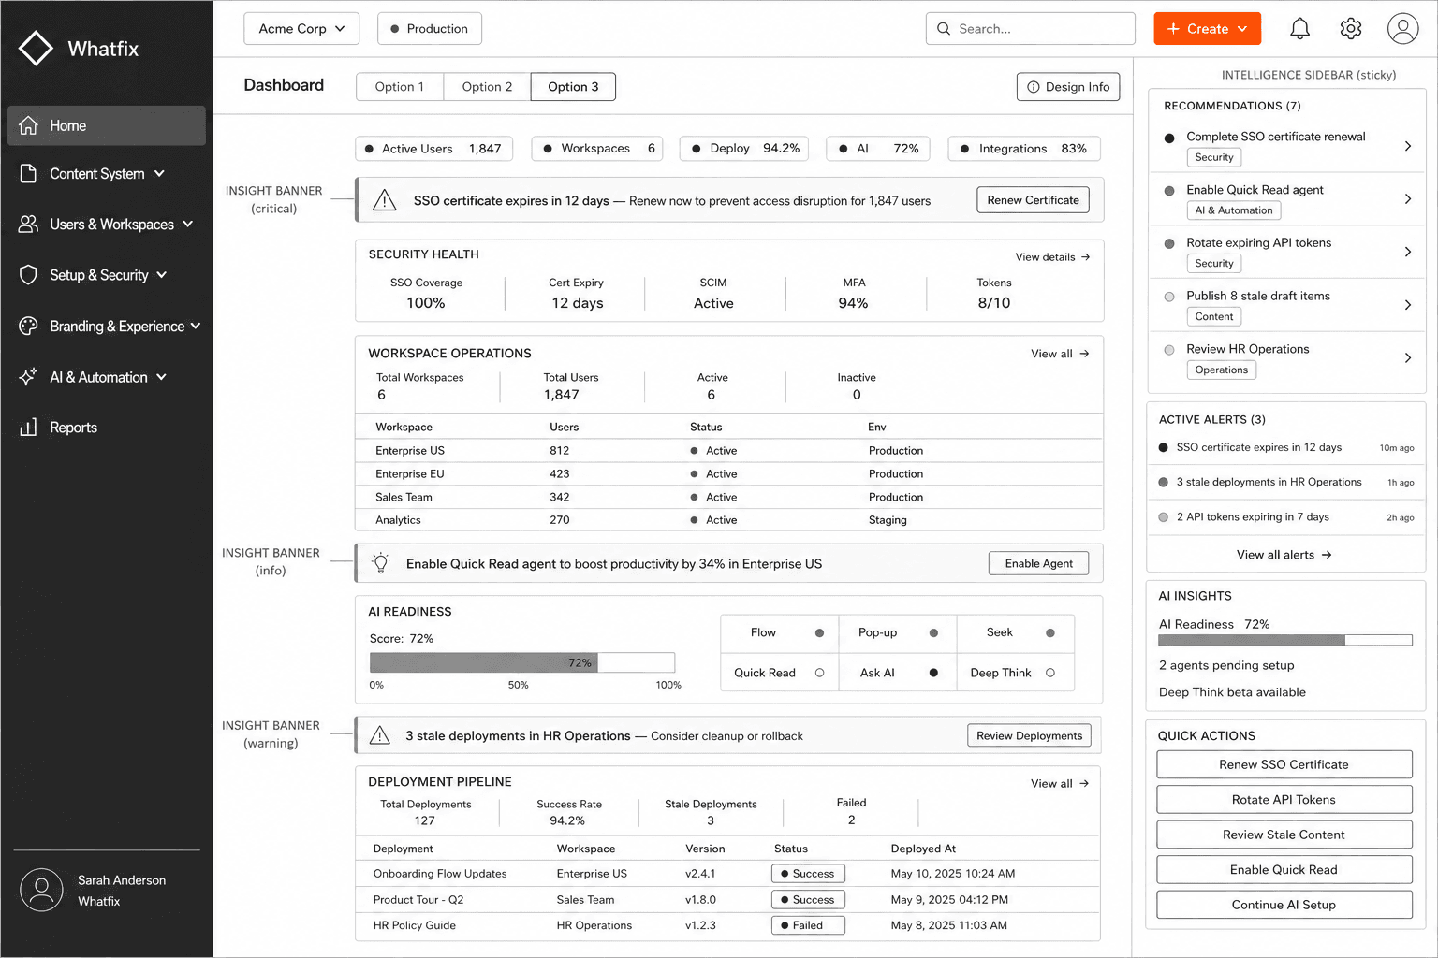
Task: Click the Branding & Experience palette icon
Action: coord(28,327)
